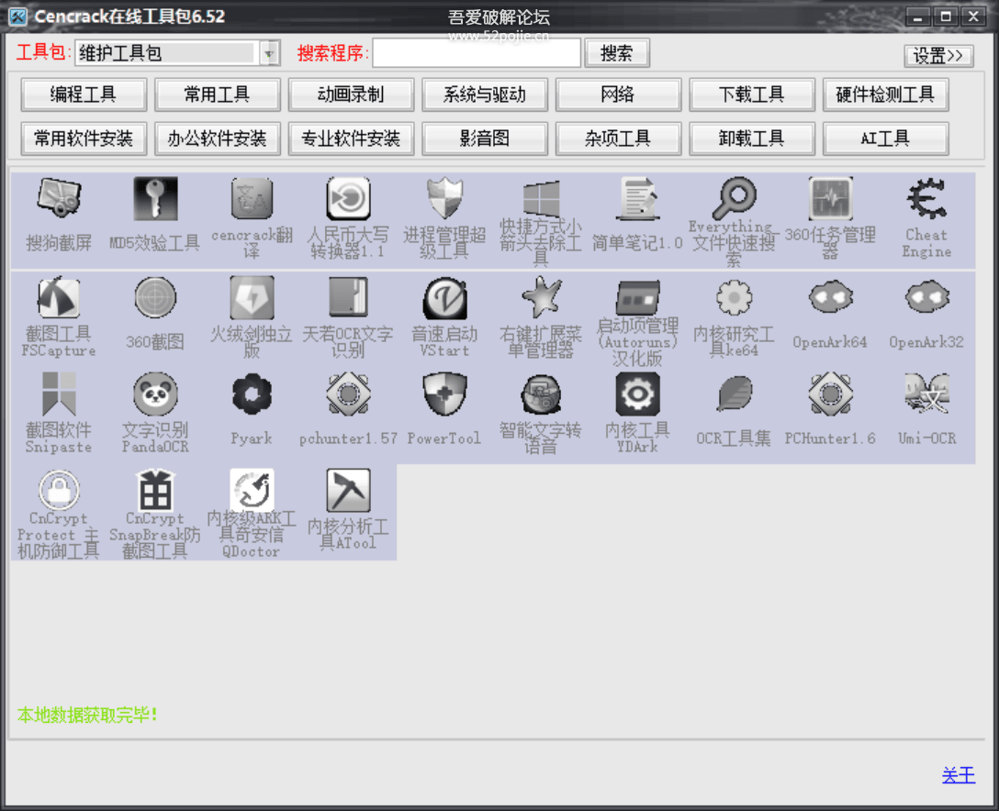Open the 硬件检测工具 category
The height and width of the screenshot is (811, 999).
coord(885,94)
